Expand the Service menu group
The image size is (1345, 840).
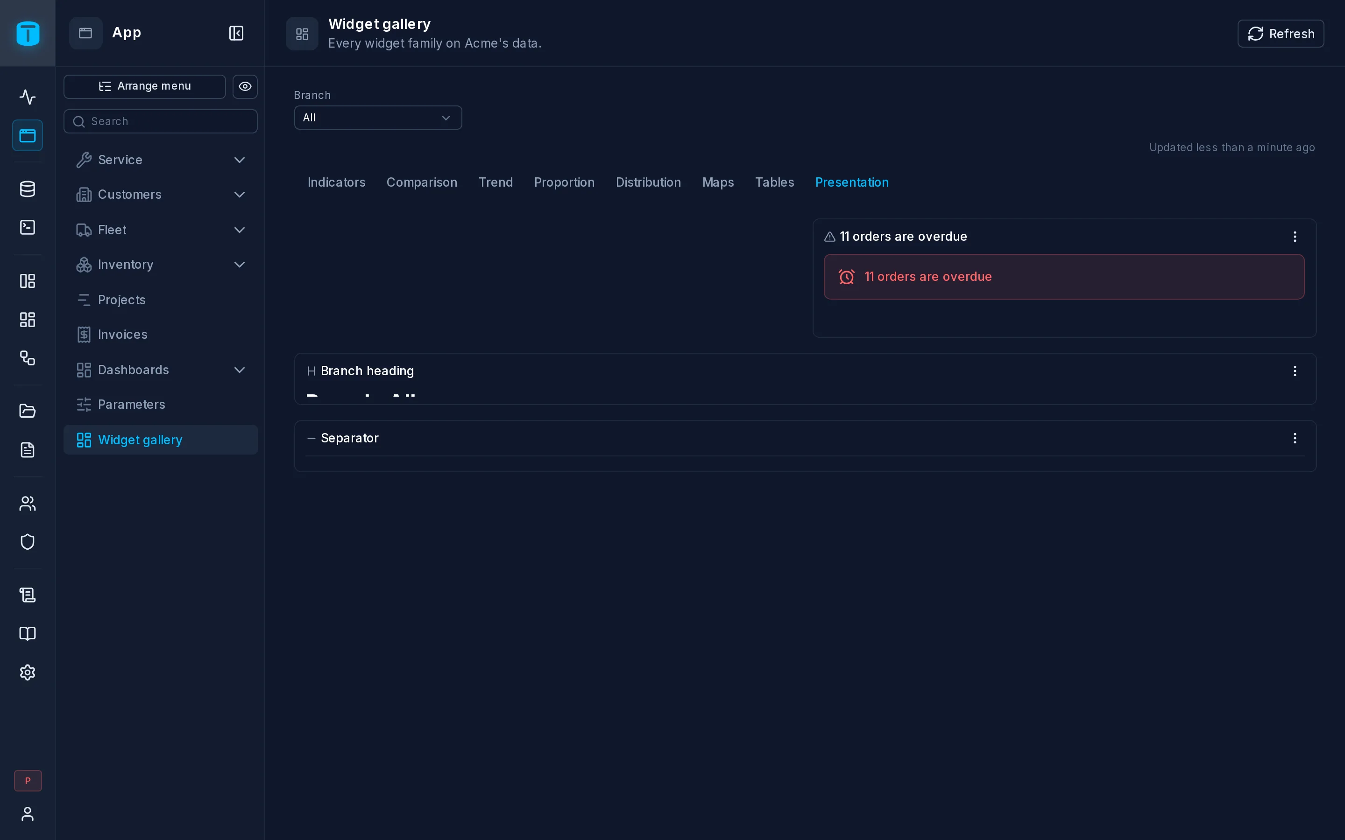(161, 160)
